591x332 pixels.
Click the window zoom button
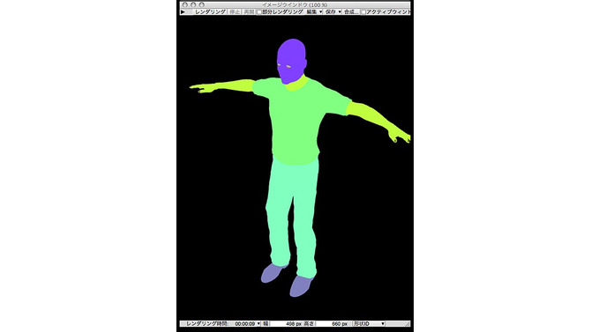(x=202, y=5)
